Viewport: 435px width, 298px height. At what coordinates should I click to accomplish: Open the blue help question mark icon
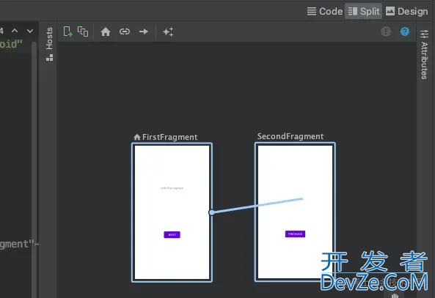(405, 31)
